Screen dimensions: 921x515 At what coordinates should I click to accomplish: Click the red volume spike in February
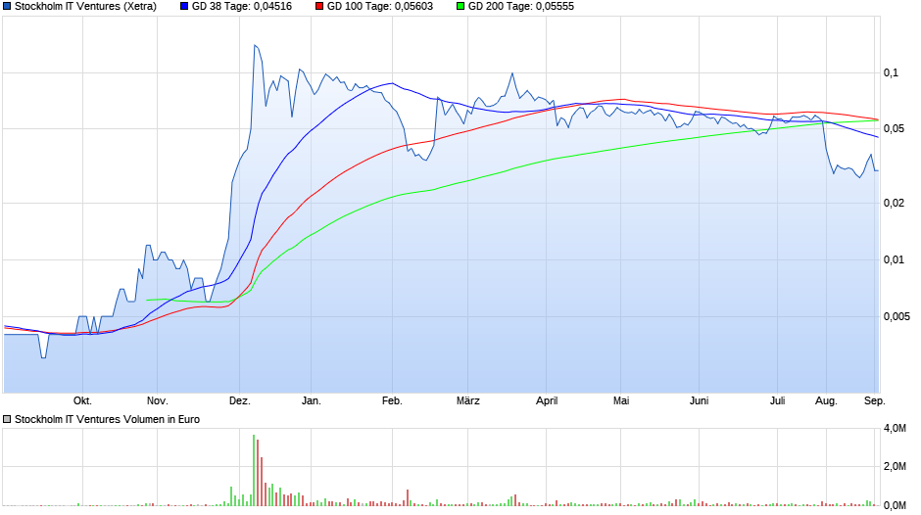pyautogui.click(x=407, y=498)
